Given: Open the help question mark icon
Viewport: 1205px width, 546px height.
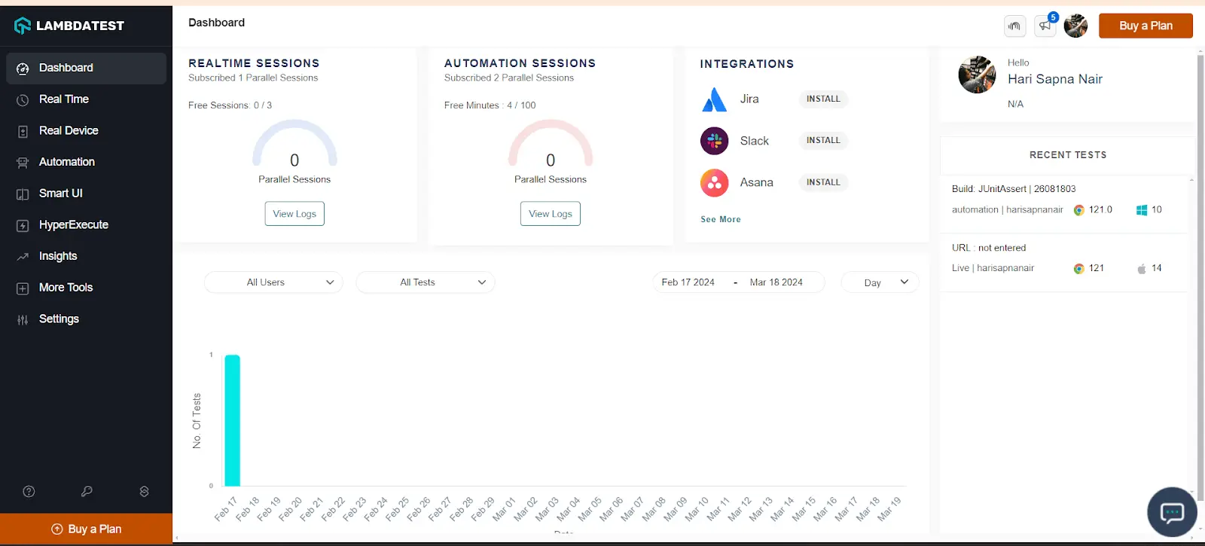Looking at the screenshot, I should [x=29, y=492].
